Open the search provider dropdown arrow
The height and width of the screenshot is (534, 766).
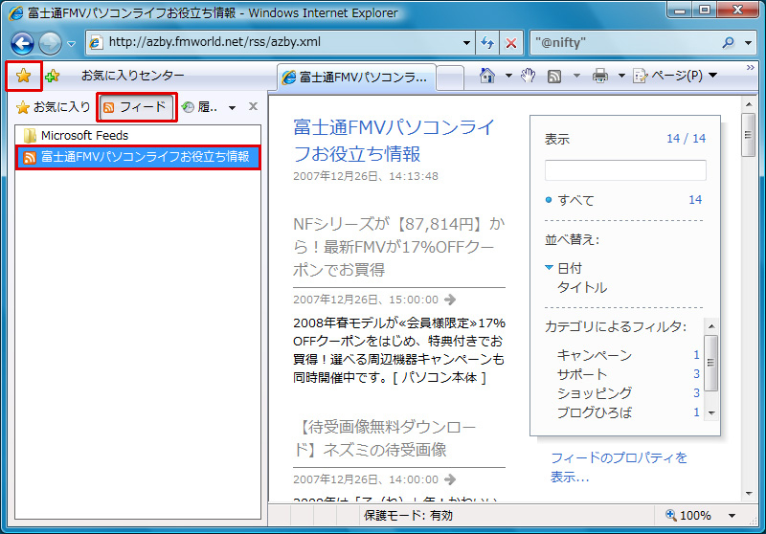(x=748, y=43)
